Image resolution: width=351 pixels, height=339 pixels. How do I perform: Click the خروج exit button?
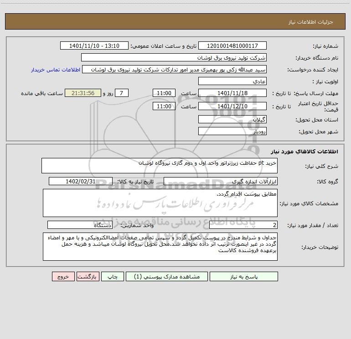(63, 277)
